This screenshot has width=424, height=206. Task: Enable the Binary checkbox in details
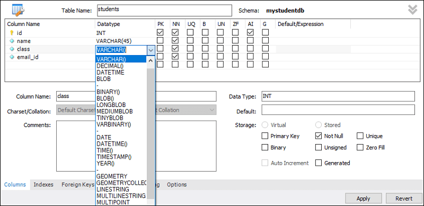265,148
